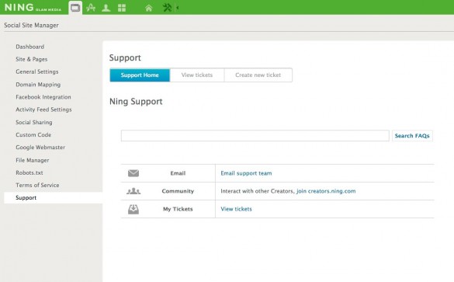This screenshot has height=282, width=454.
Task: Open the View tickets link in My Tickets row
Action: pyautogui.click(x=236, y=209)
